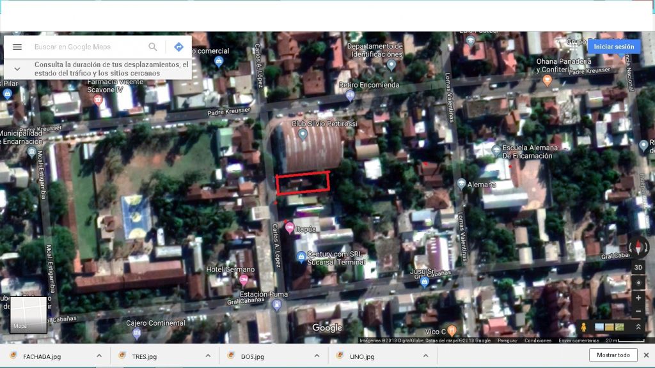Expand options for DOS.jpg download
Viewport: 655px width, 368px height.
317,356
